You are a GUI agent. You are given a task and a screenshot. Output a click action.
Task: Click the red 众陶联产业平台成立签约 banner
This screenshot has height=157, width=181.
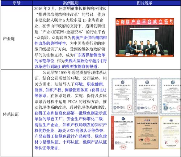(144, 22)
